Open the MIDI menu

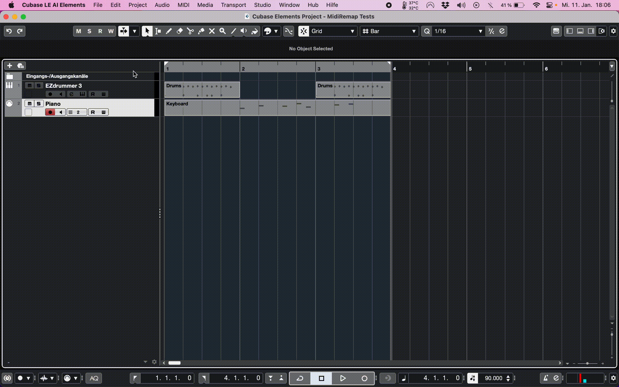click(x=183, y=5)
